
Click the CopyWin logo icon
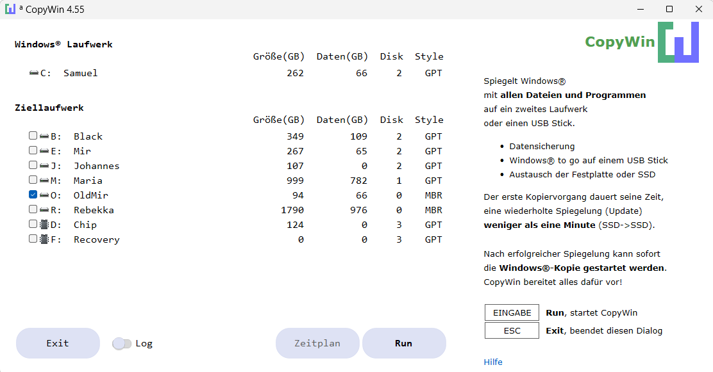coord(678,42)
